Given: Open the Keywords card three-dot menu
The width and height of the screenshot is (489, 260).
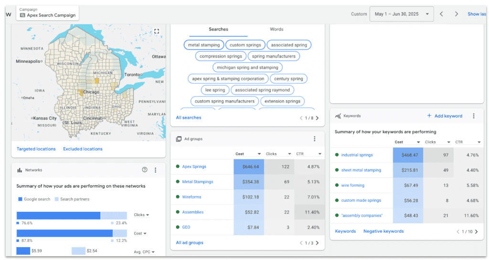Looking at the screenshot, I should (474, 116).
